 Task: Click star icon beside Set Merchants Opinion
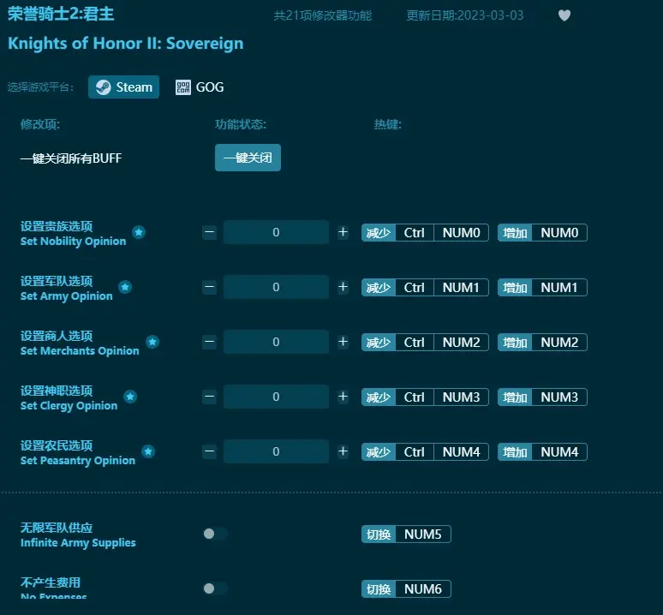tap(152, 342)
